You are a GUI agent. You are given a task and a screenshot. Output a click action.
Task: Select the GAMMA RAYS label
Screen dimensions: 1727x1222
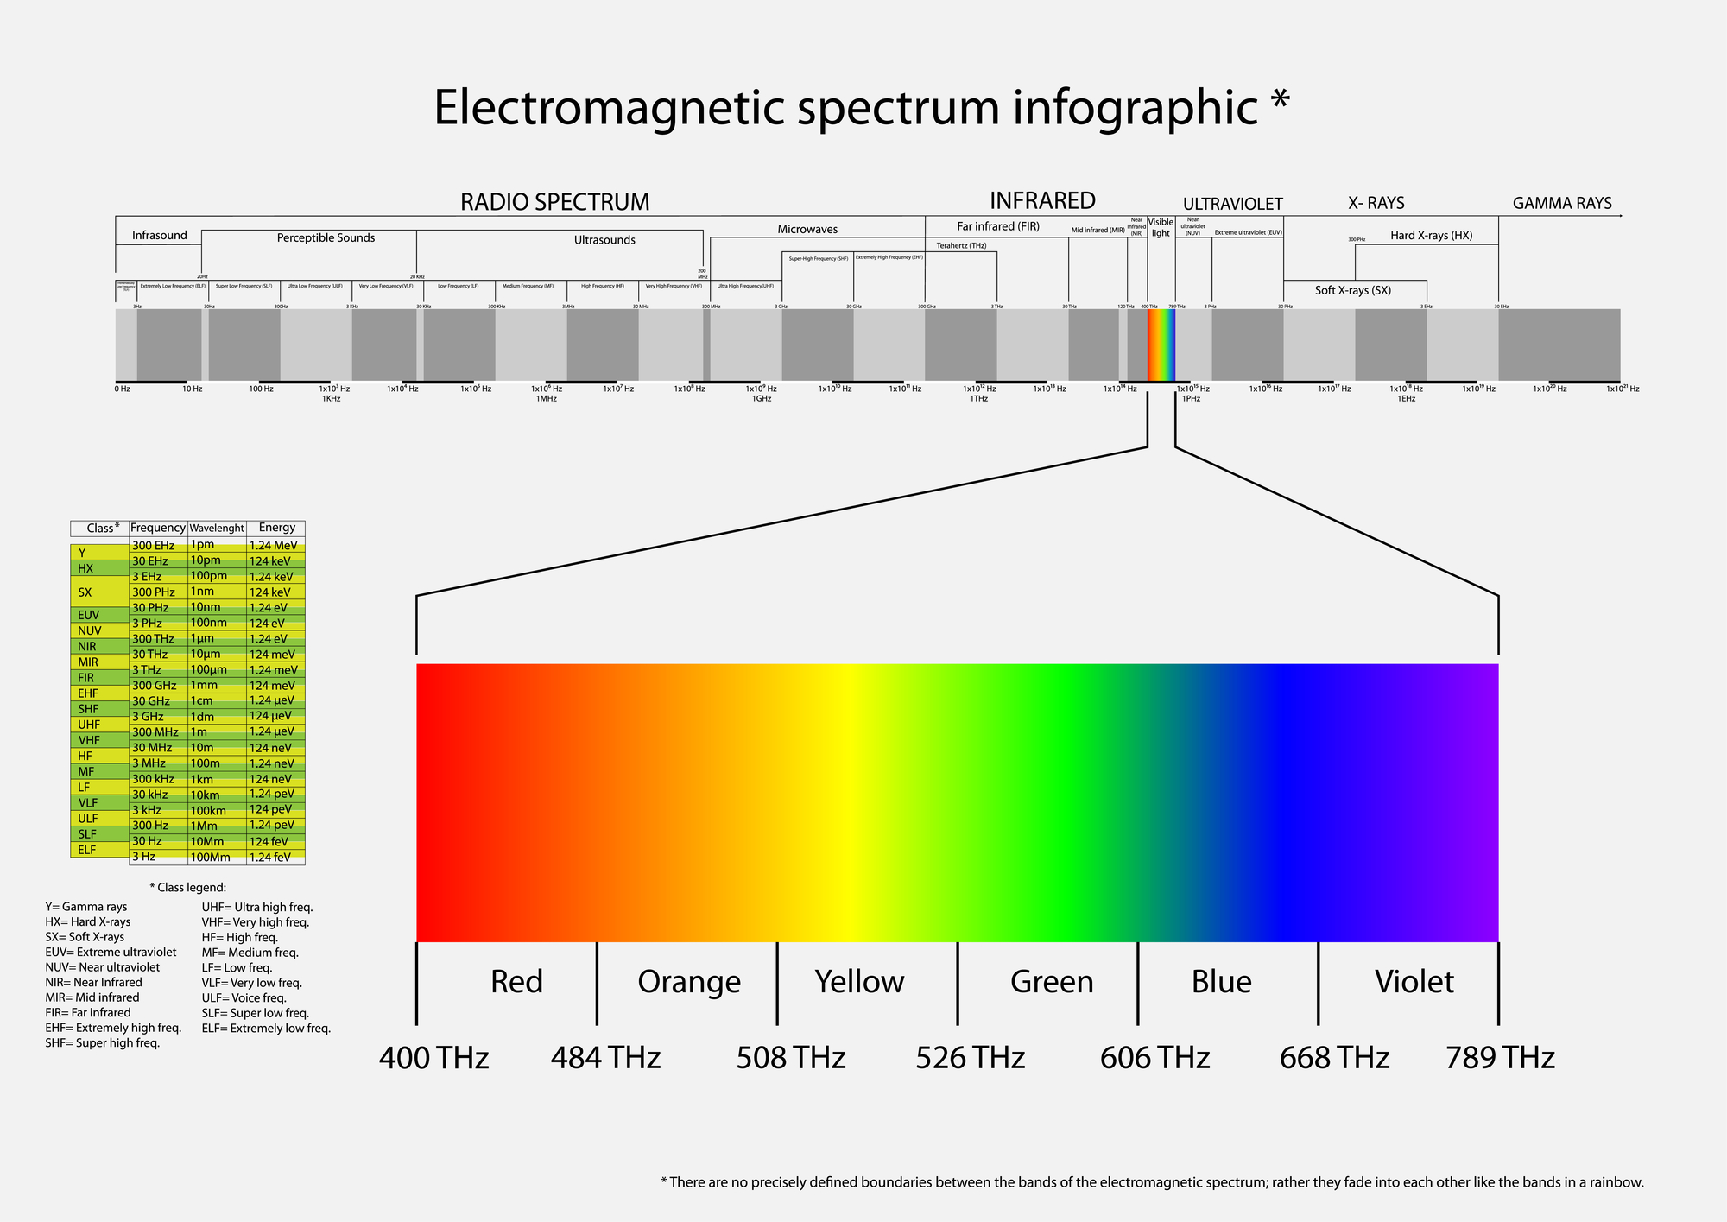[1561, 204]
